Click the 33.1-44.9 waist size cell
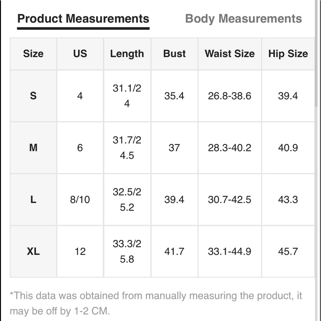321x321 pixels. pyautogui.click(x=230, y=251)
